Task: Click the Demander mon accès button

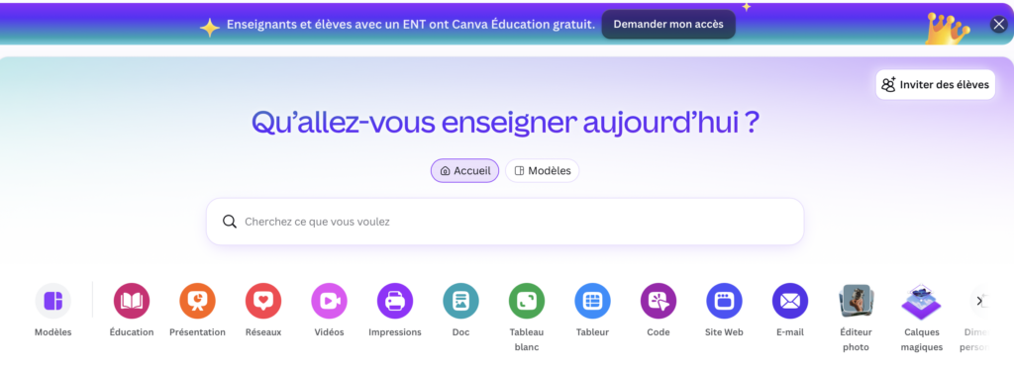Action: (668, 25)
